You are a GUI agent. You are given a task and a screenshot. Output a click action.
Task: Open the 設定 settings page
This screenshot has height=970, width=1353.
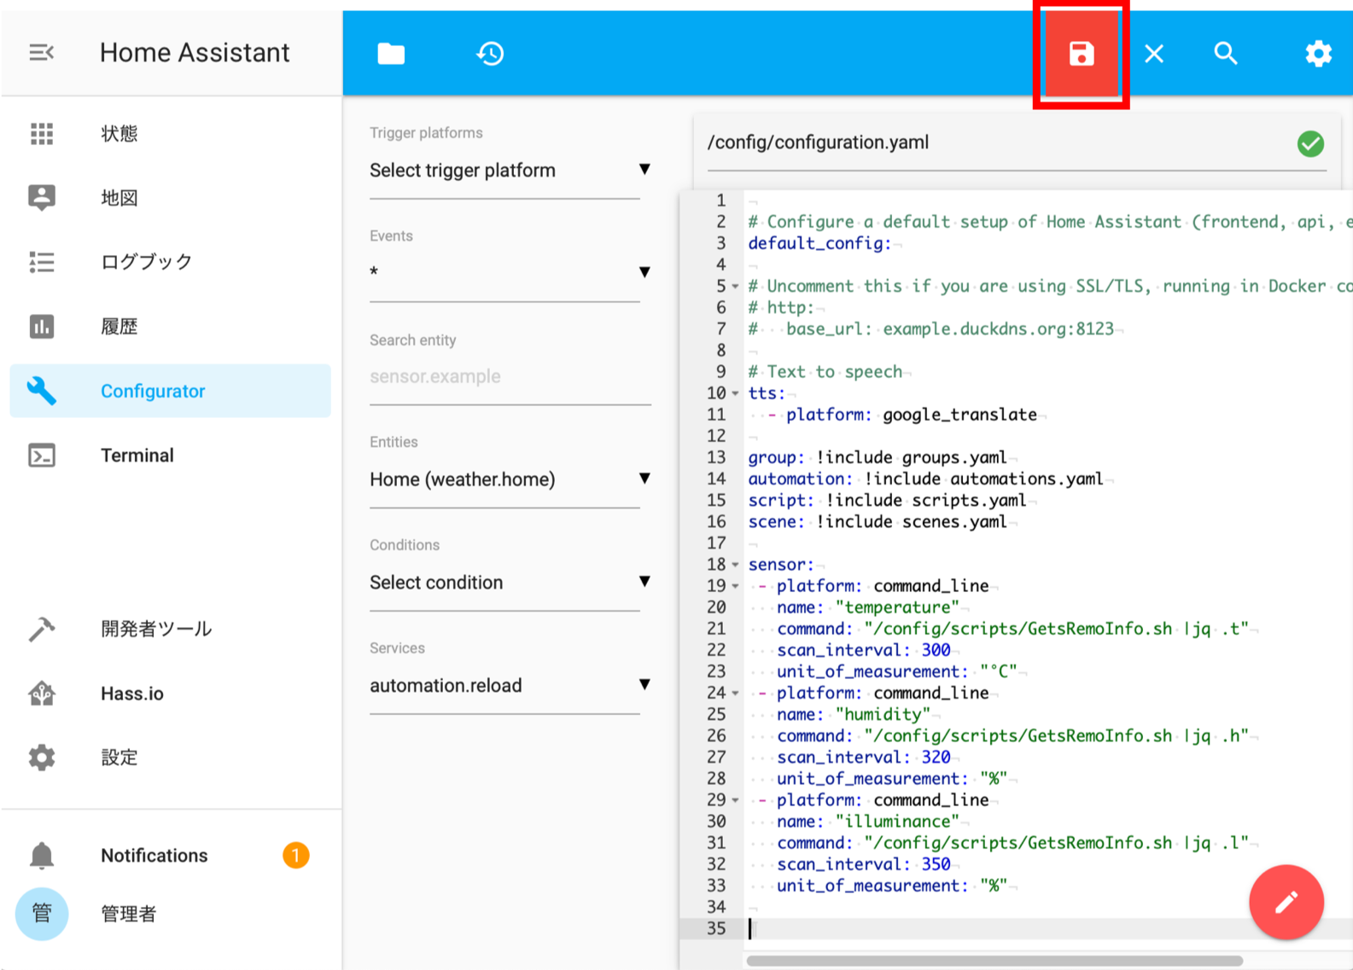(171, 758)
